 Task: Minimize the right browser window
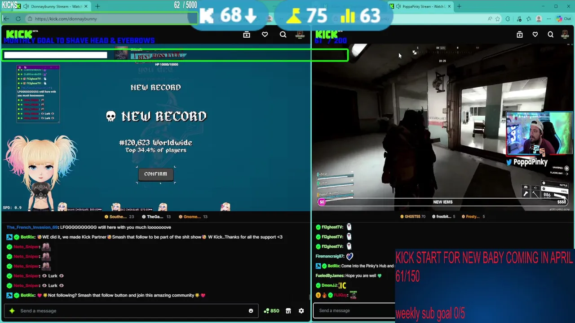point(543,6)
